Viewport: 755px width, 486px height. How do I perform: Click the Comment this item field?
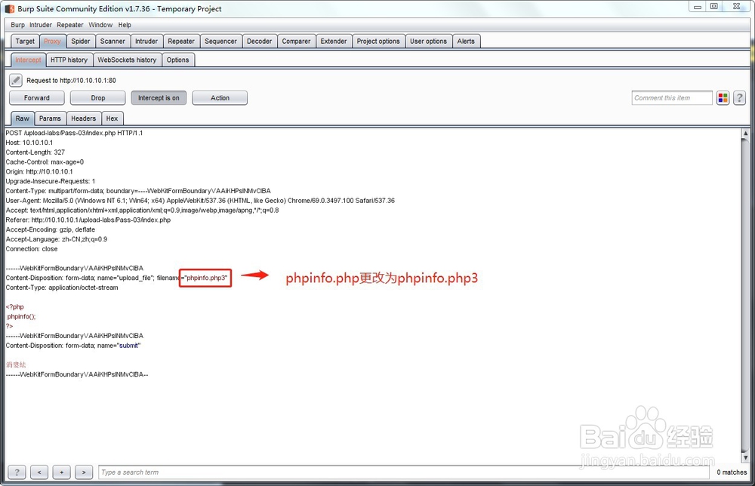672,97
